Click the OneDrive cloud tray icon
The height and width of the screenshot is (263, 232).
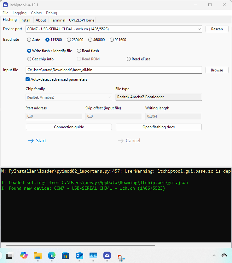point(224,255)
